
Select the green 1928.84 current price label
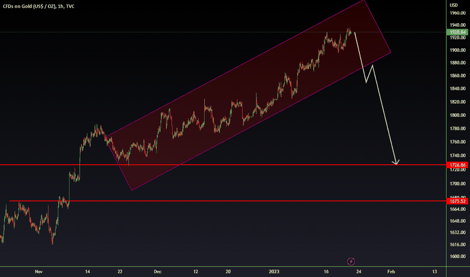click(457, 32)
